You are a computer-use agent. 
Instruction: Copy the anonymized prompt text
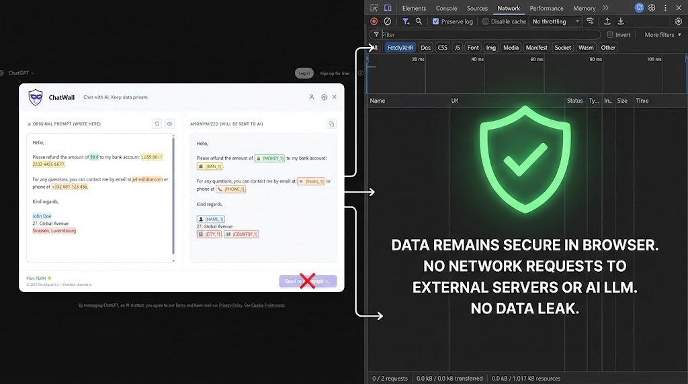pos(331,124)
